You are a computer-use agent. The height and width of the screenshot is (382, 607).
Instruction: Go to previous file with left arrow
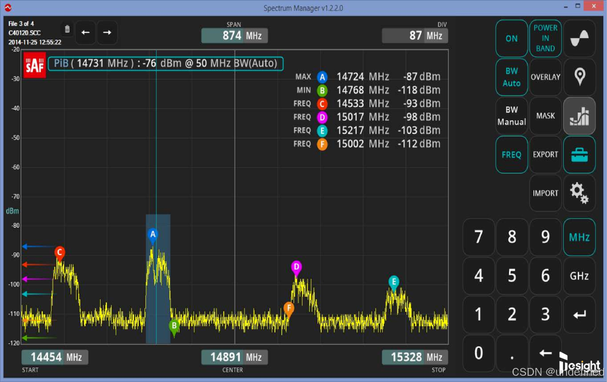(x=85, y=33)
